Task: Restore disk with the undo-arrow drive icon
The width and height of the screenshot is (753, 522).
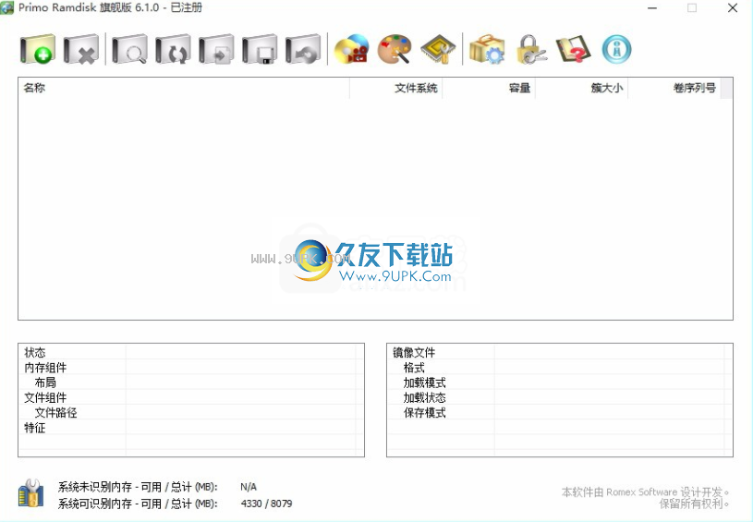Action: pyautogui.click(x=302, y=49)
